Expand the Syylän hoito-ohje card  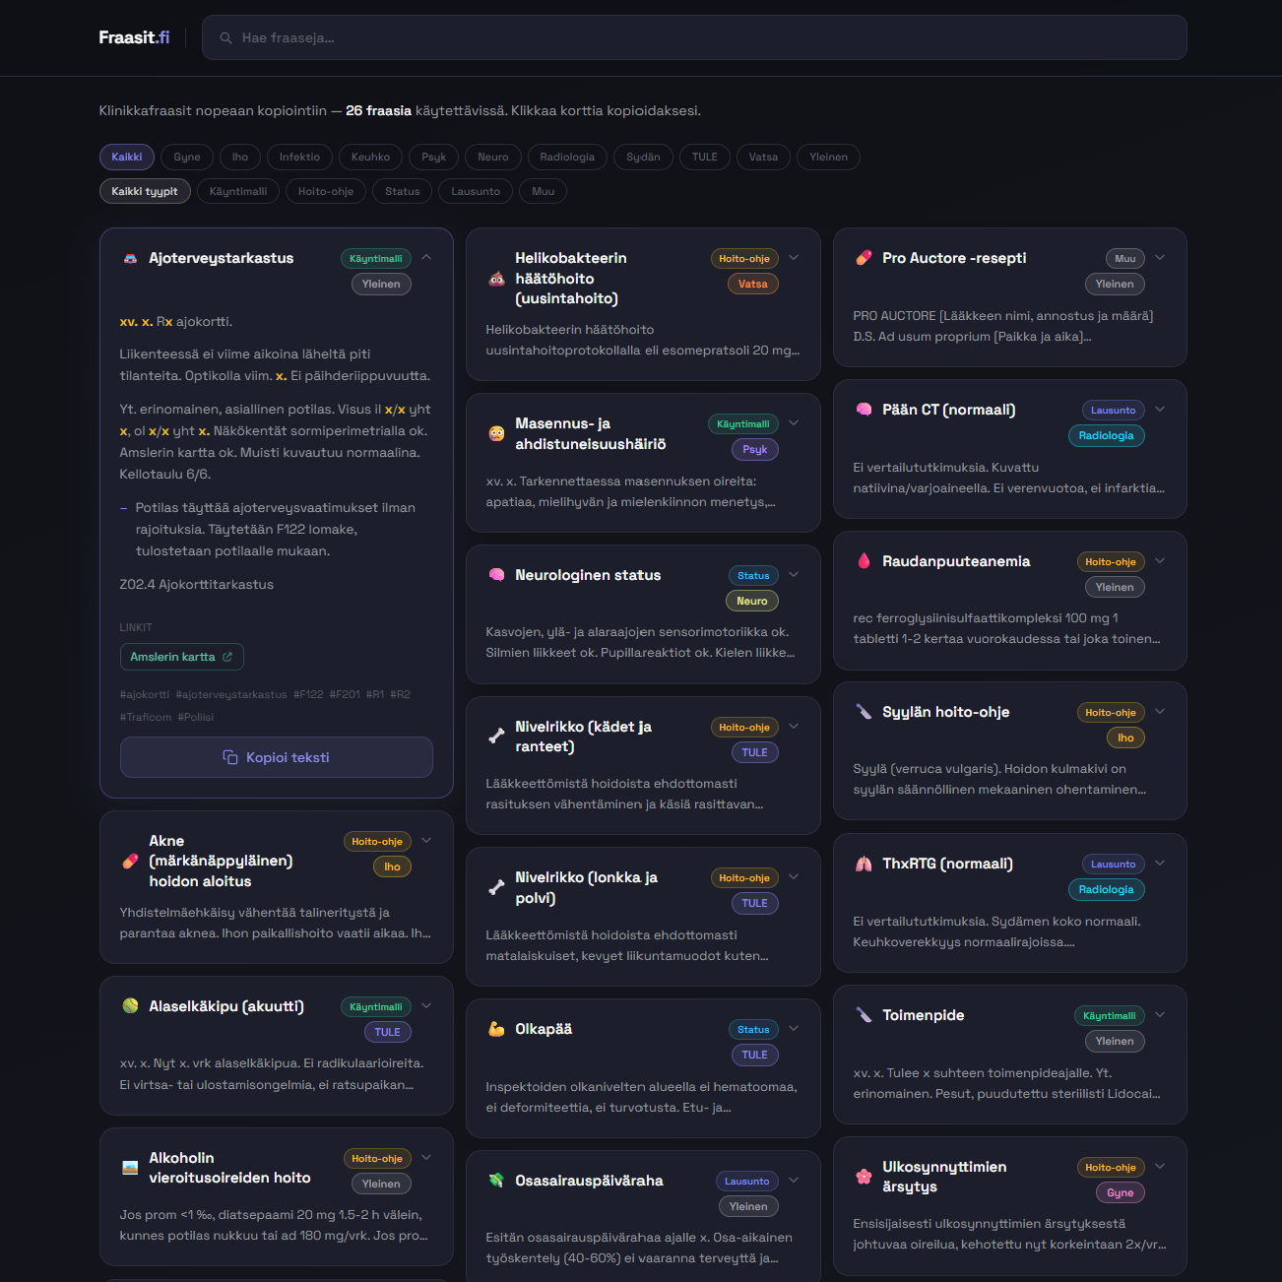(x=1160, y=712)
